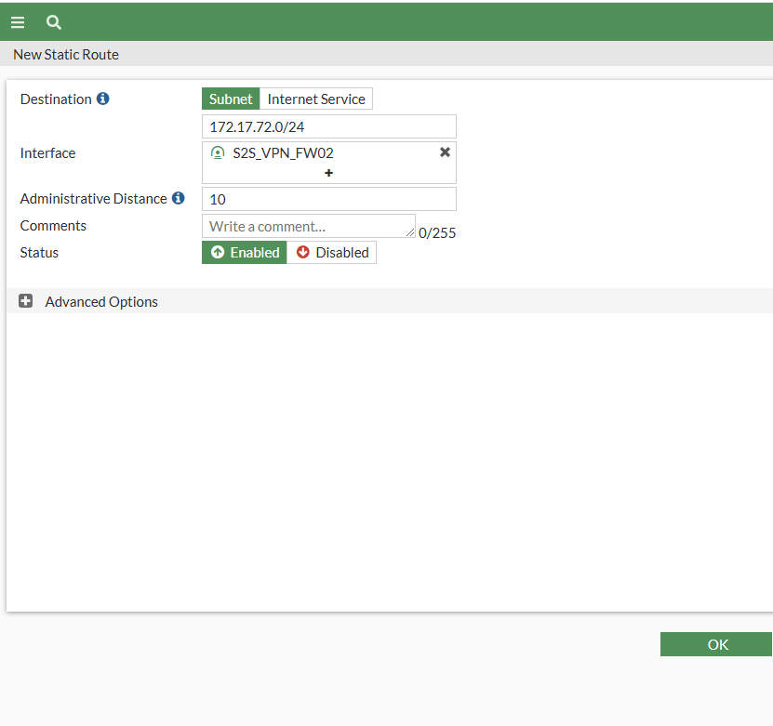The height and width of the screenshot is (726, 773).
Task: Click the Destination info icon
Action: [x=102, y=99]
